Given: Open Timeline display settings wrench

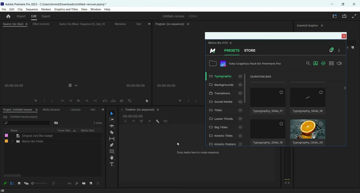Looking at the screenshot, I should [157, 121].
